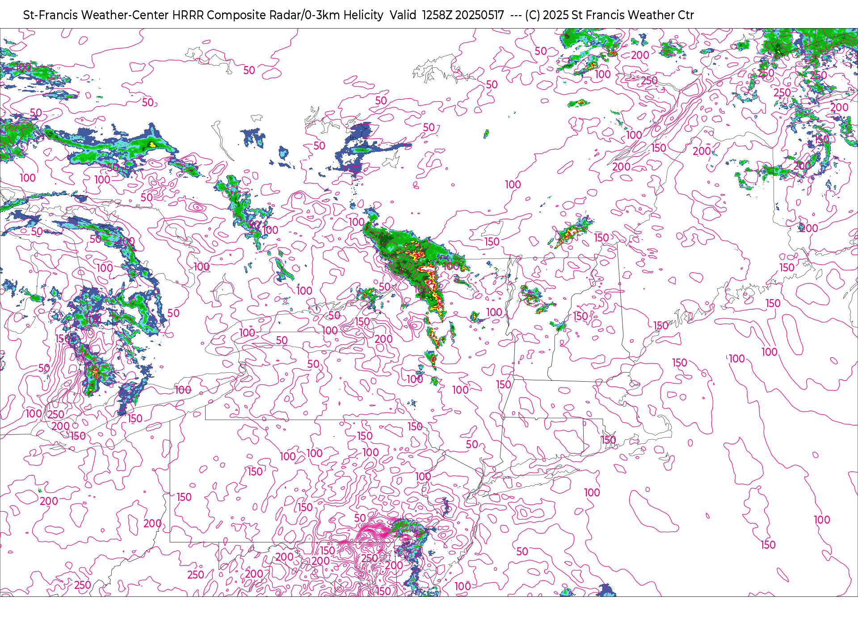Image resolution: width=858 pixels, height=625 pixels.
Task: Click the valid time text '1258Z 20250517'
Action: [x=463, y=15]
